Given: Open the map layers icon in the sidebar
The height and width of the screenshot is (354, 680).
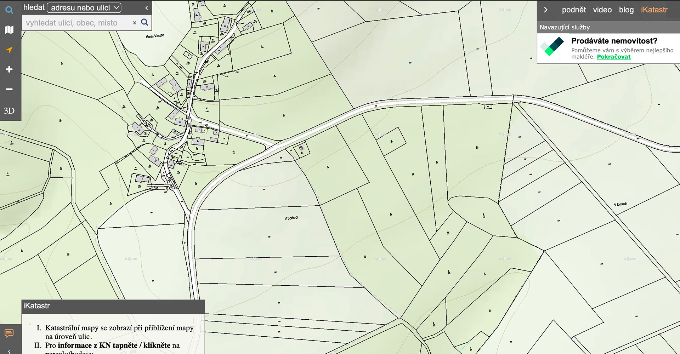Looking at the screenshot, I should pyautogui.click(x=9, y=30).
